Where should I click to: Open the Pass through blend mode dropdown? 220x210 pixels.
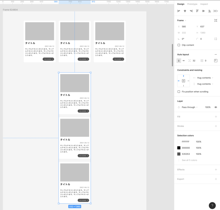[x=189, y=107]
